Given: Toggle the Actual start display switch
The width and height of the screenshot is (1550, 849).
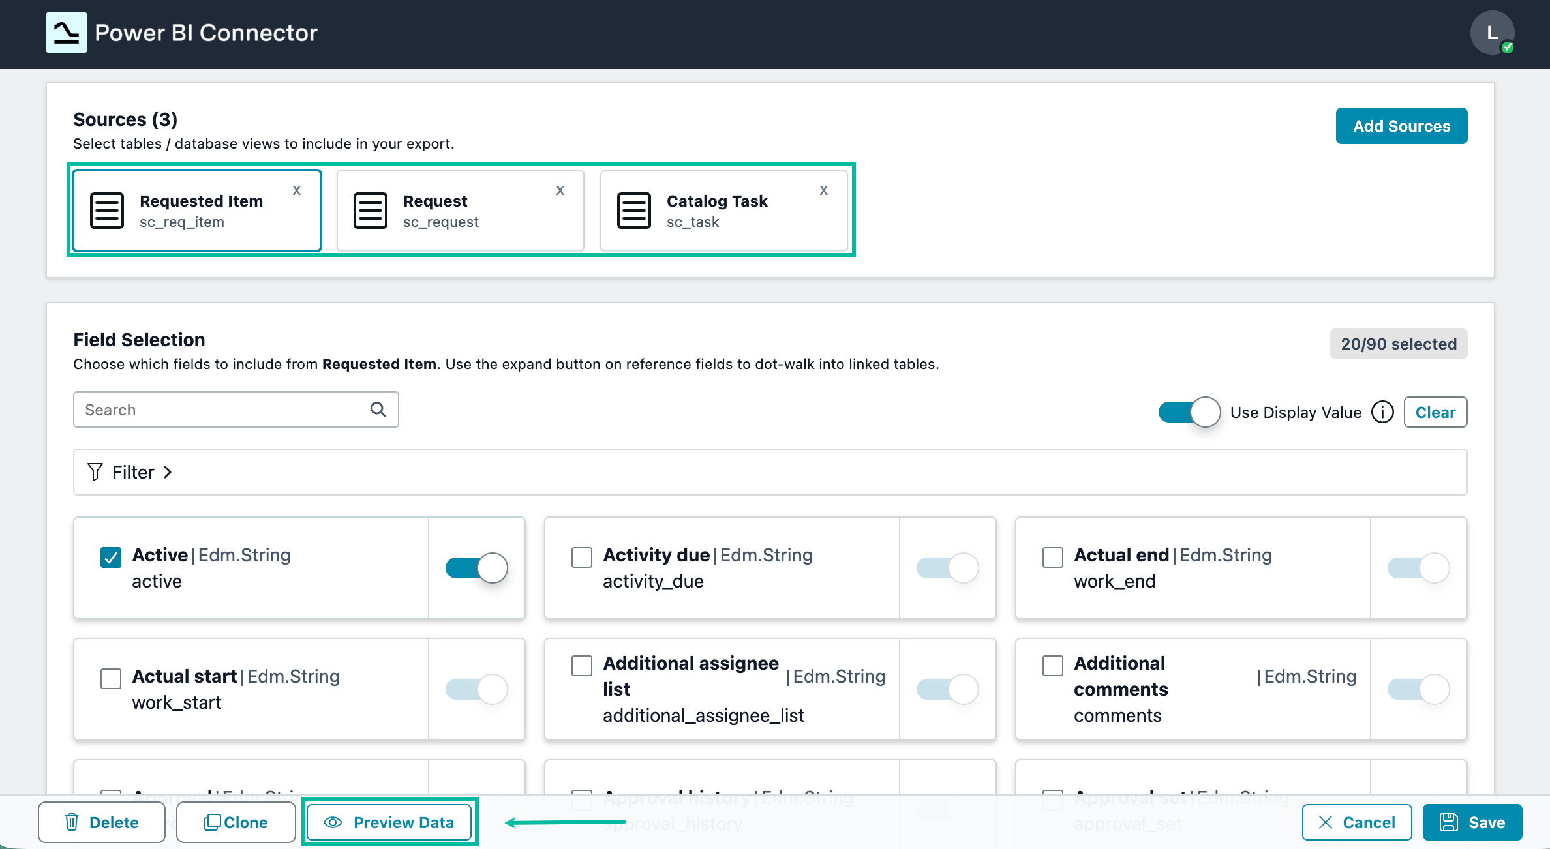Looking at the screenshot, I should coord(477,689).
